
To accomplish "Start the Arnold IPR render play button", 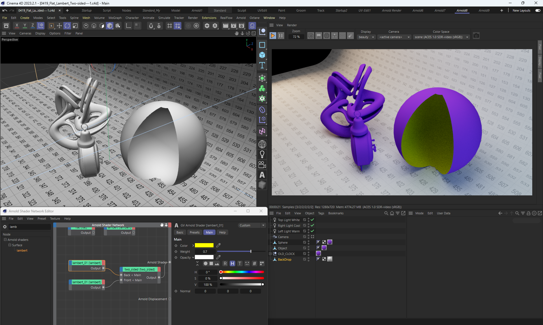I will [273, 36].
